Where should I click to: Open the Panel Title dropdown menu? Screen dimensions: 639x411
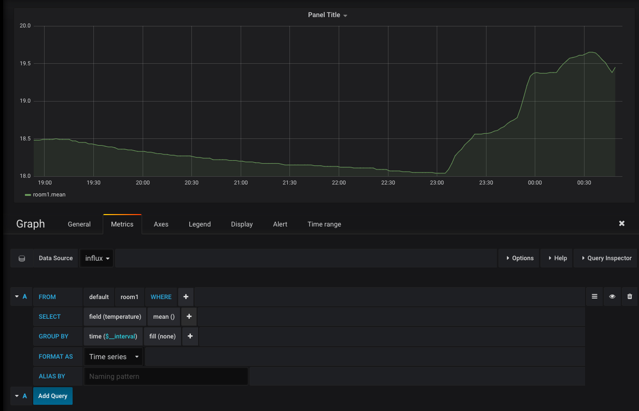click(x=327, y=15)
